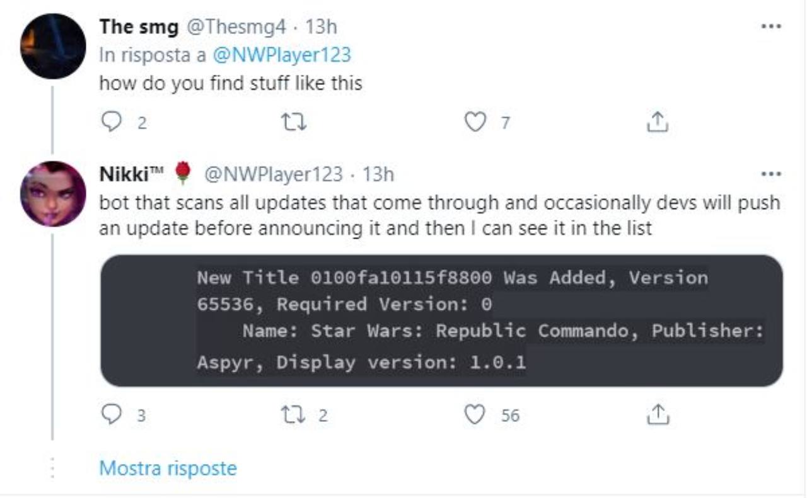Open The smg display name
Screen dimensions: 807x498
pos(139,27)
